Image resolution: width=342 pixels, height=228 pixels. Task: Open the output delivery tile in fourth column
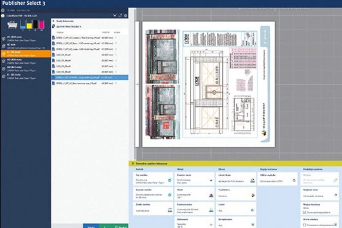point(277,179)
